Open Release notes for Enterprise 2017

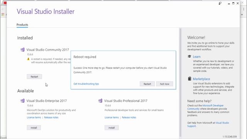[x=51, y=117]
